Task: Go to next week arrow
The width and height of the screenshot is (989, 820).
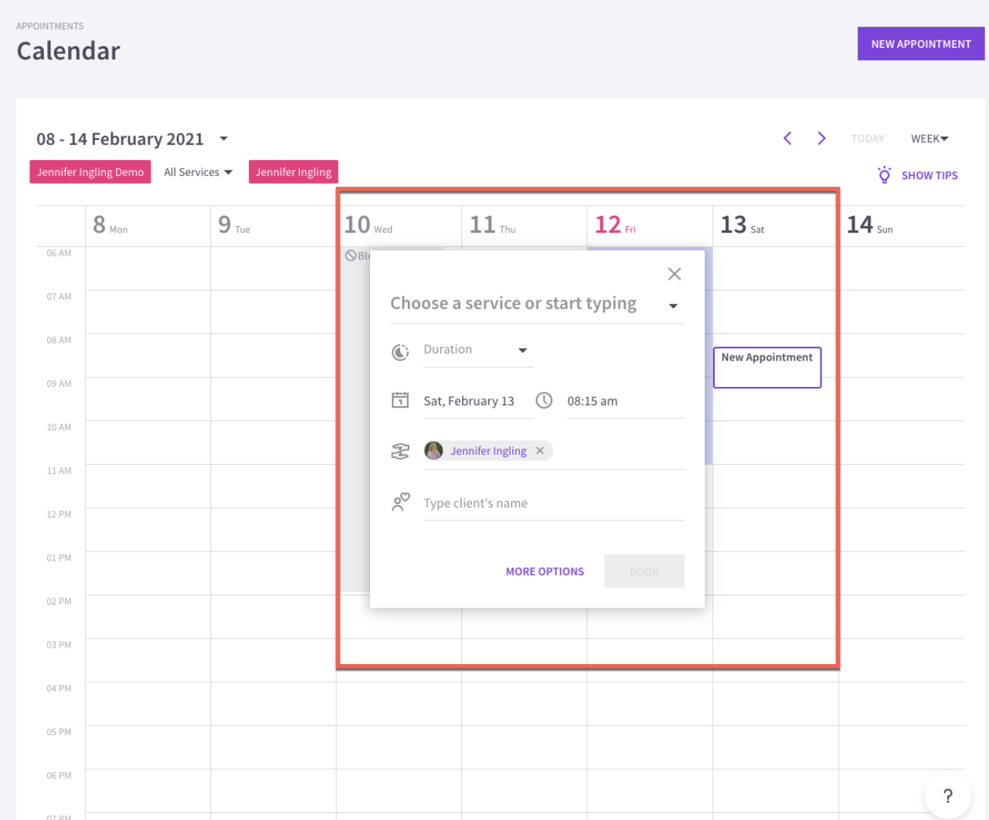Action: click(821, 138)
